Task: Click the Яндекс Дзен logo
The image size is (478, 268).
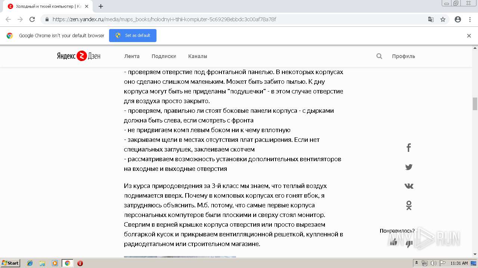Action: 79,56
